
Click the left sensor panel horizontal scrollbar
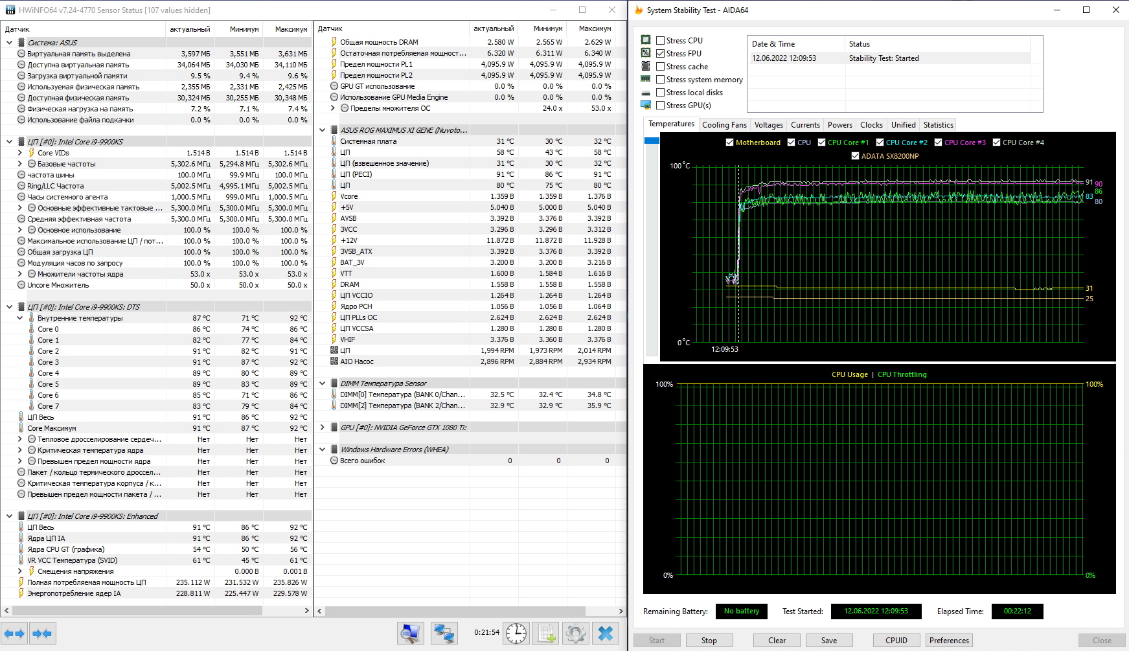point(137,611)
